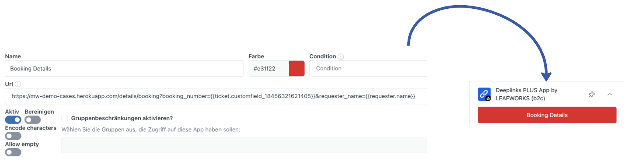Click into the Name field Booking Details
Image resolution: width=633 pixels, height=167 pixels.
pyautogui.click(x=124, y=69)
